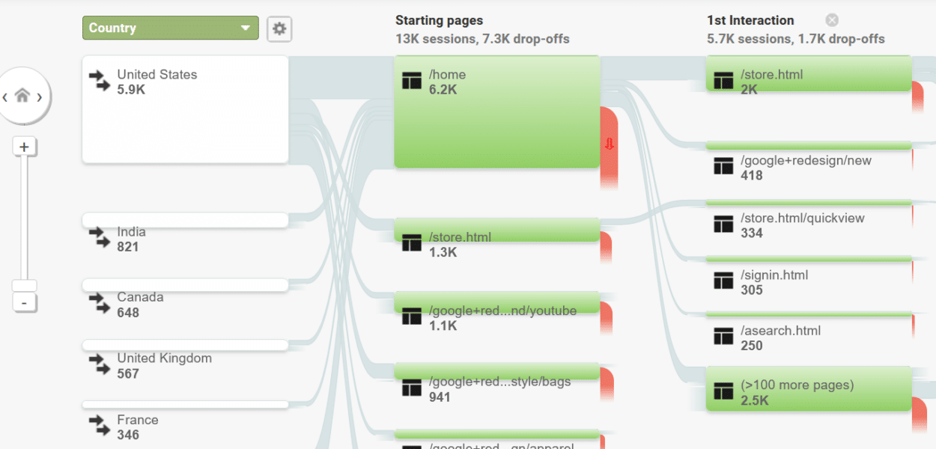Viewport: 936px width, 449px height.
Task: Click the zoom out minus button
Action: 25,302
